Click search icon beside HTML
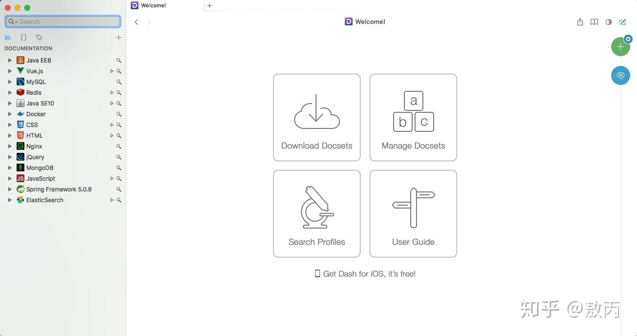The image size is (637, 336). (119, 136)
